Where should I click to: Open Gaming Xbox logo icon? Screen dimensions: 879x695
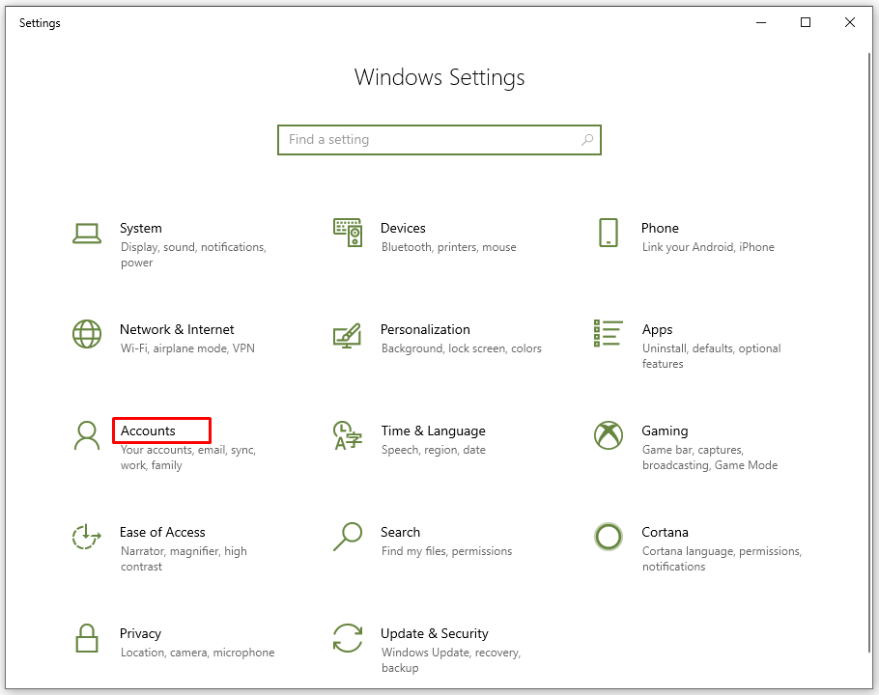[x=609, y=435]
